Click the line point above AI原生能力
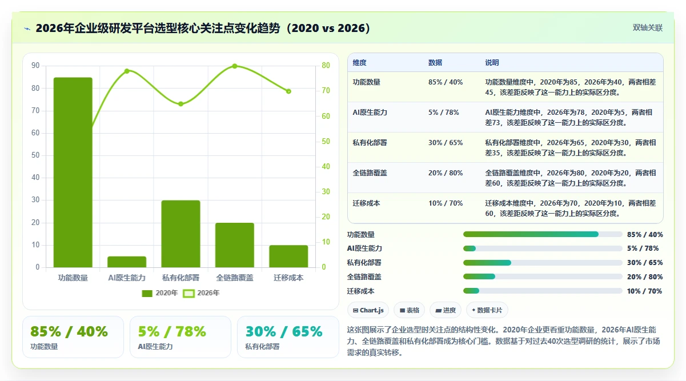Image resolution: width=686 pixels, height=381 pixels. tap(127, 71)
